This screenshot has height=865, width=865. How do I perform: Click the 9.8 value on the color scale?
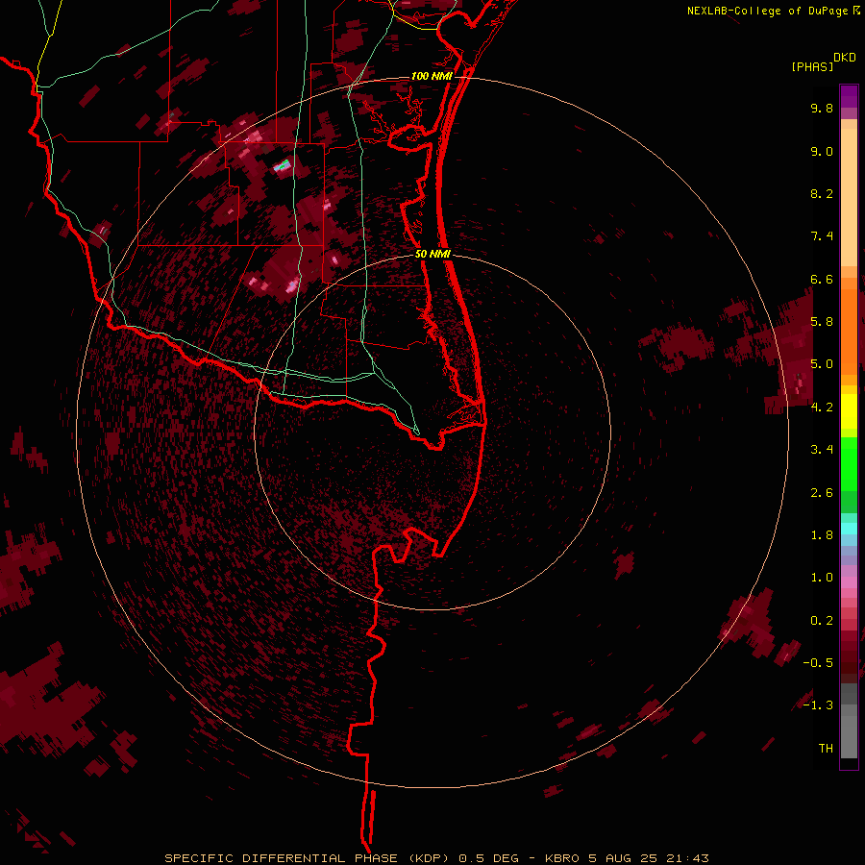pyautogui.click(x=822, y=109)
